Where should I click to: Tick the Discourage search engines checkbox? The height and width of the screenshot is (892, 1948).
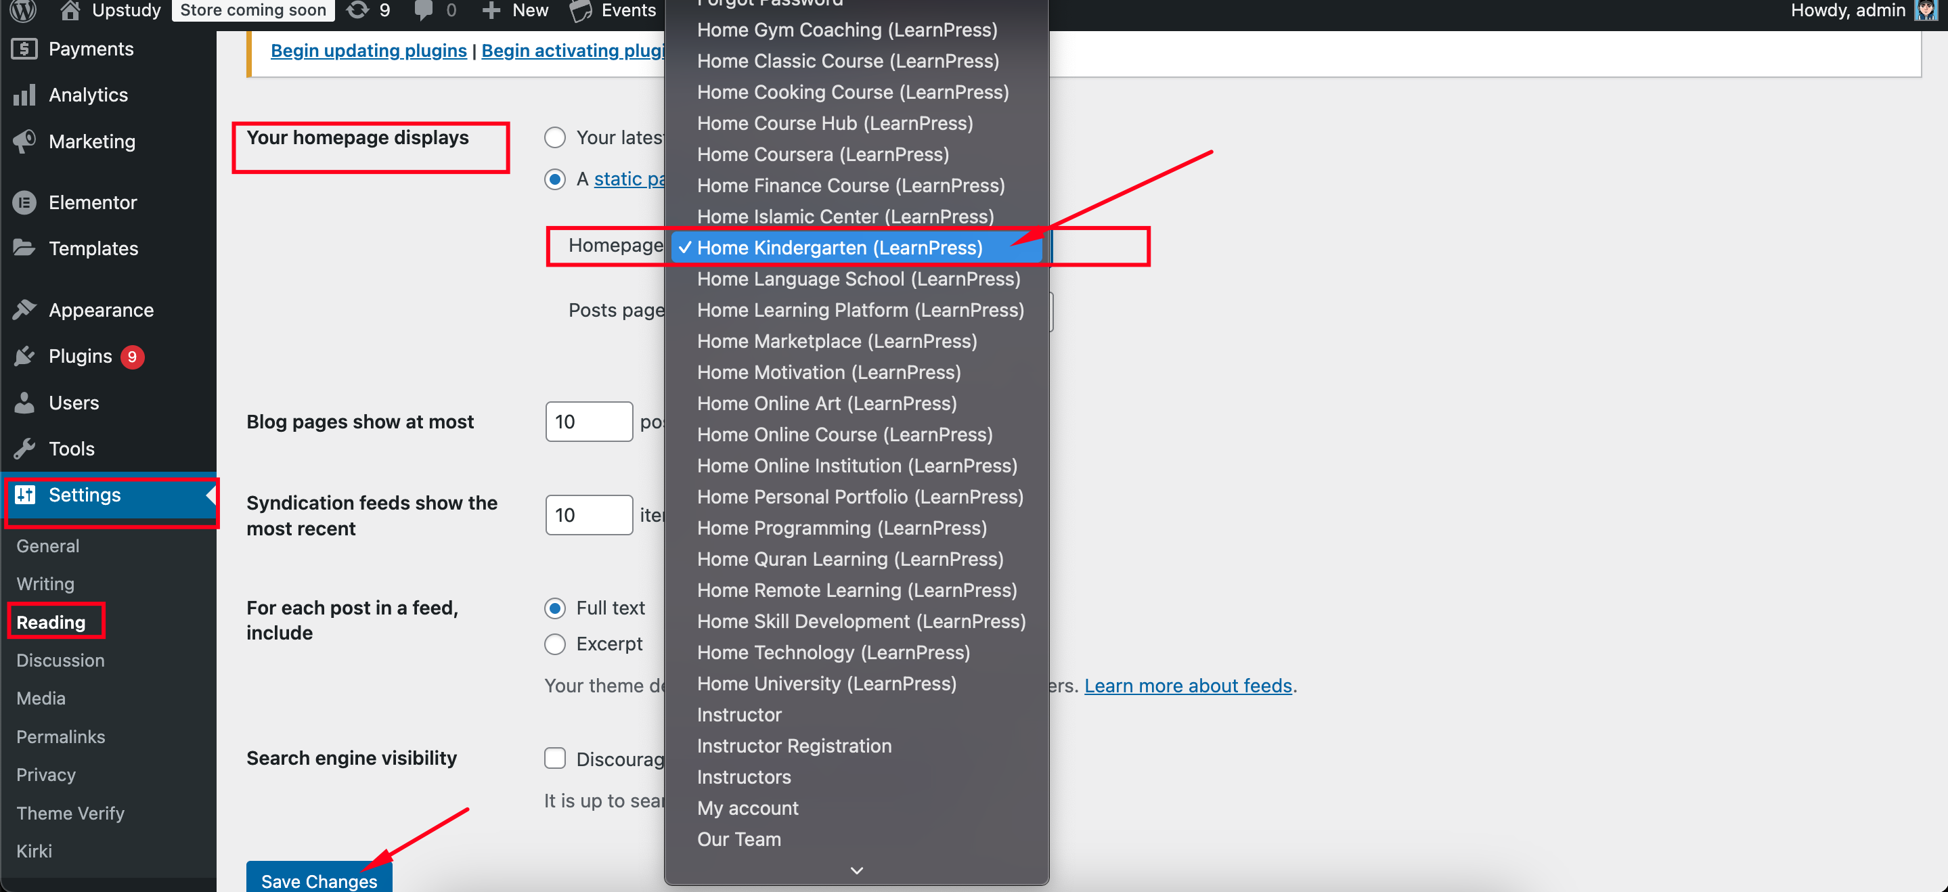555,758
